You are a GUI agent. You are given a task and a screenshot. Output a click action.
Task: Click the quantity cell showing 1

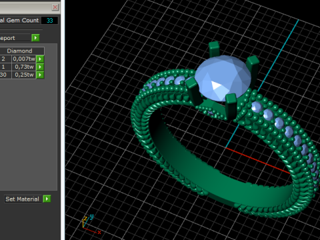tap(5, 67)
